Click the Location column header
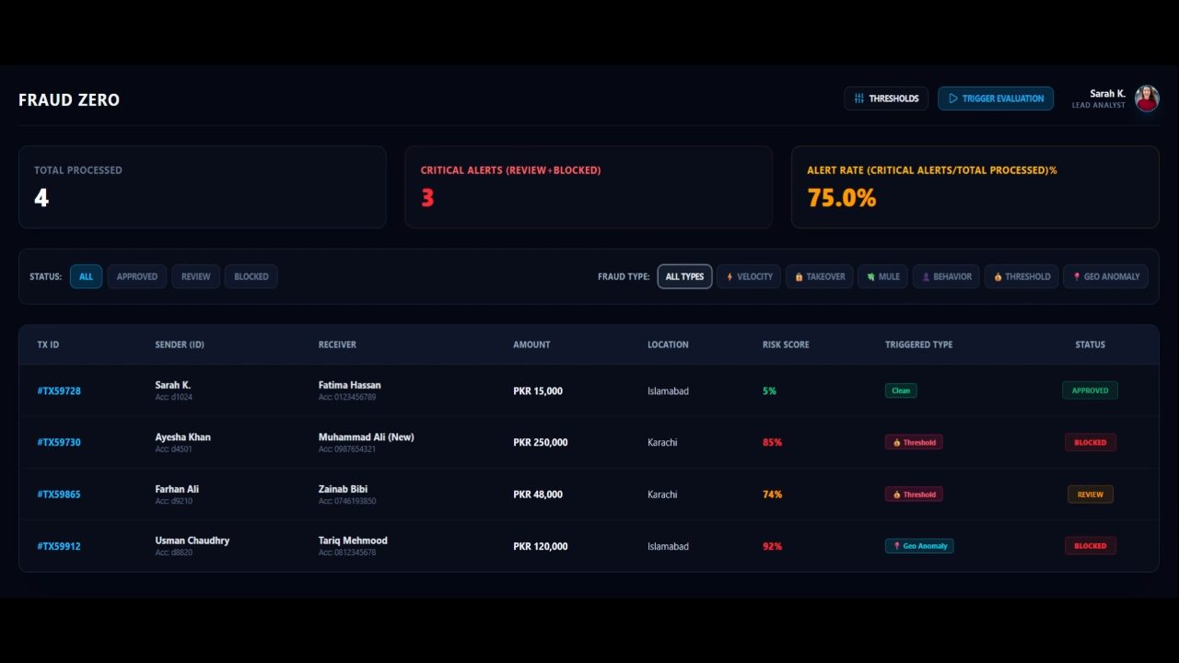The height and width of the screenshot is (663, 1179). coord(668,344)
